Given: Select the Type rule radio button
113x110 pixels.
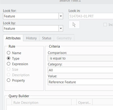Looking at the screenshot, I should pos(8,58).
